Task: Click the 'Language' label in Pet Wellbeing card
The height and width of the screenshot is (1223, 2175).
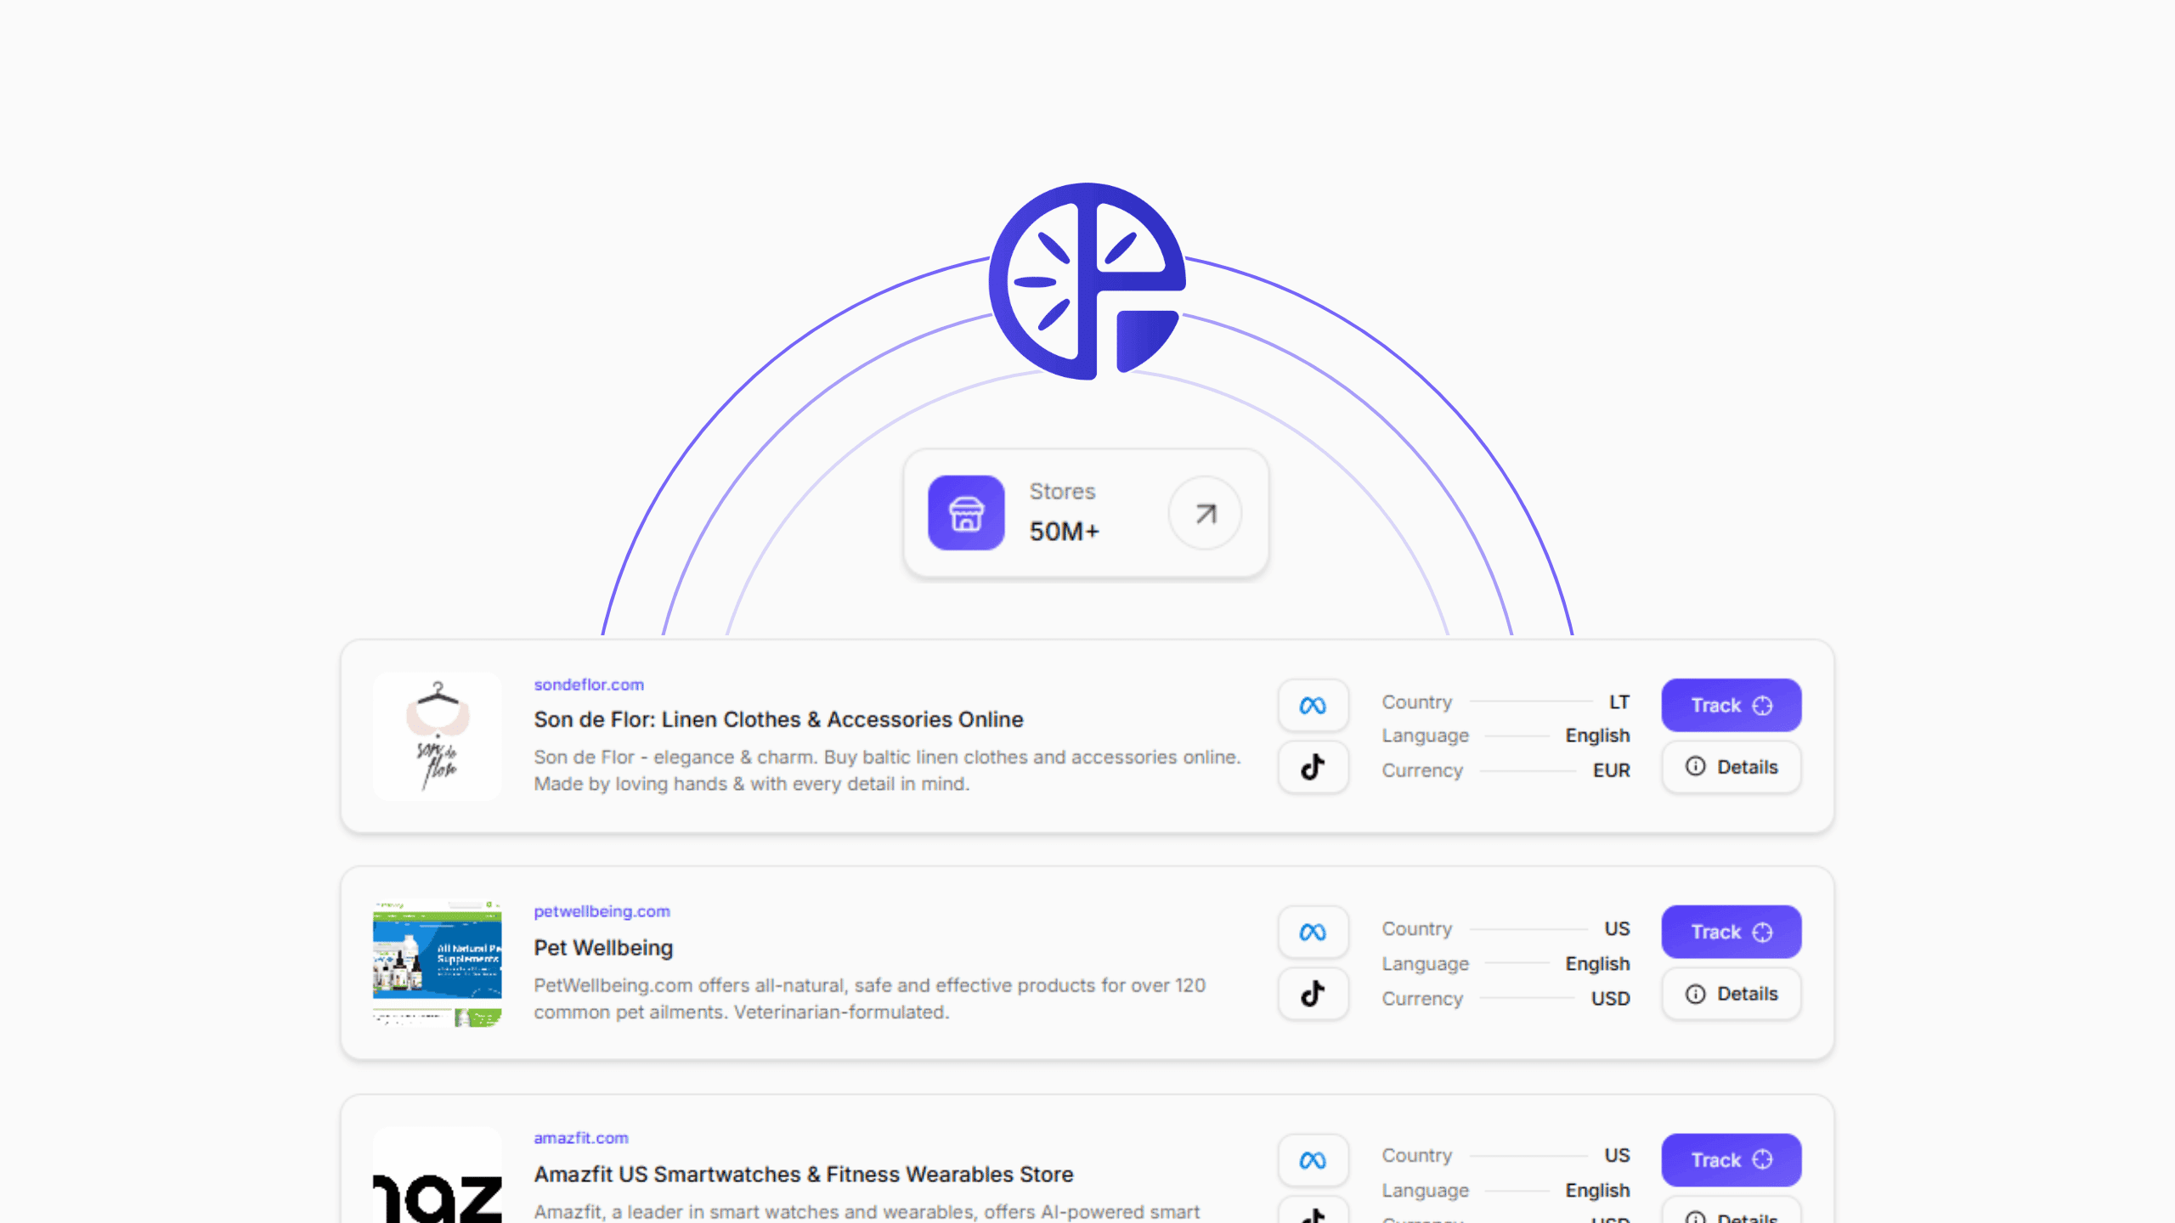Action: click(x=1426, y=964)
